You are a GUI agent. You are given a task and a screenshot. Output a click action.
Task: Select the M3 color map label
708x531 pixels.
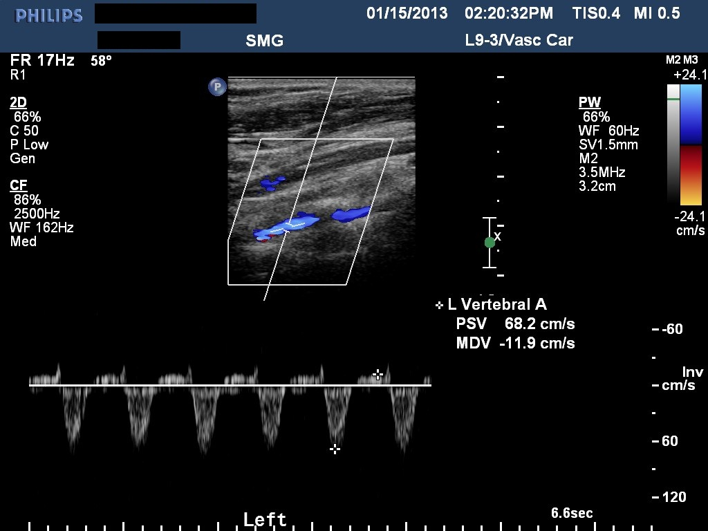690,61
